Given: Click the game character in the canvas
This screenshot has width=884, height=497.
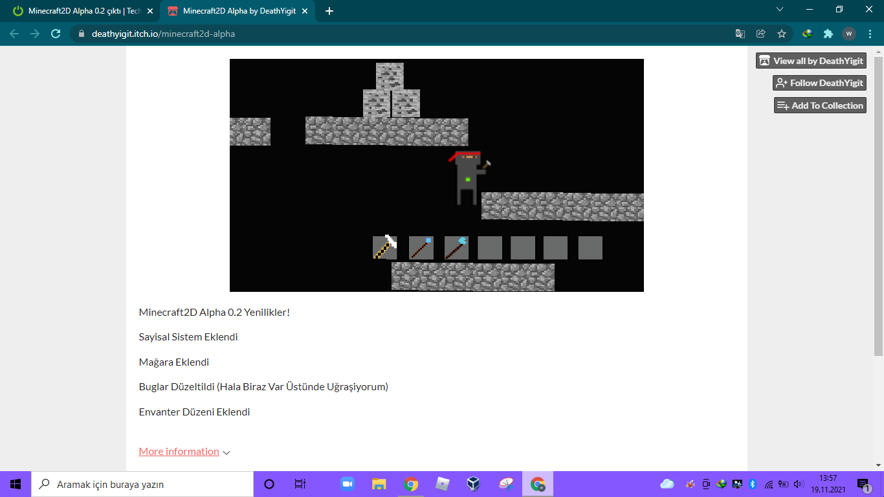Looking at the screenshot, I should click(469, 178).
